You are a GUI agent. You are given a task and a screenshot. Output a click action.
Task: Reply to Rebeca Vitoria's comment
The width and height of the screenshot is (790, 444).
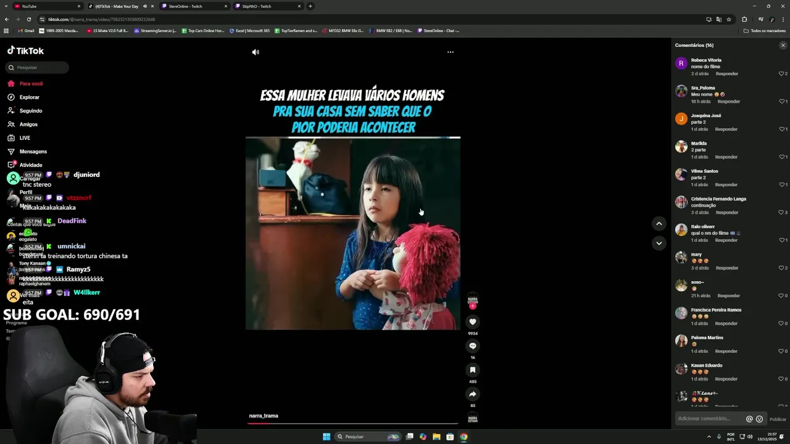point(726,74)
